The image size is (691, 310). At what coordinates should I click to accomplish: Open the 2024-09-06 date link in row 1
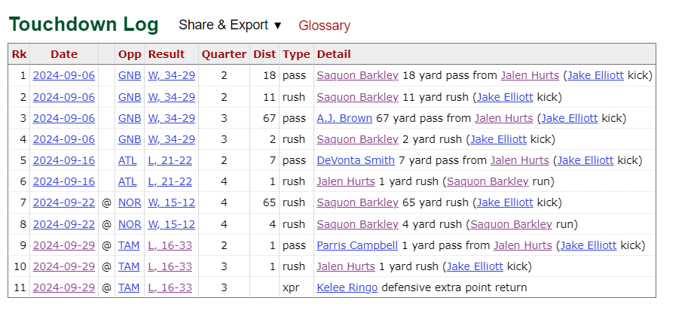click(63, 75)
